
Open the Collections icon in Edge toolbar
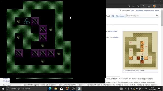coord(149,6)
